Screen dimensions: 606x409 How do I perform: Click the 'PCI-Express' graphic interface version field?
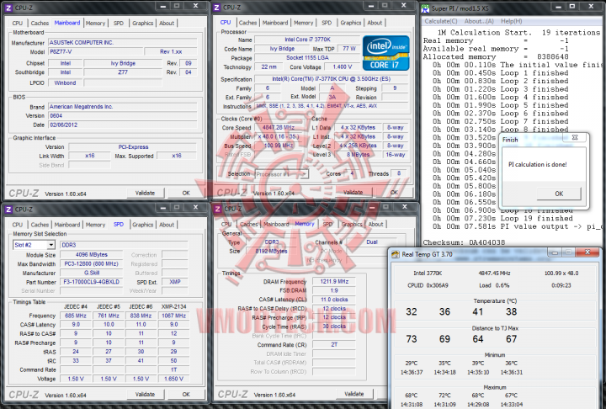coord(133,147)
